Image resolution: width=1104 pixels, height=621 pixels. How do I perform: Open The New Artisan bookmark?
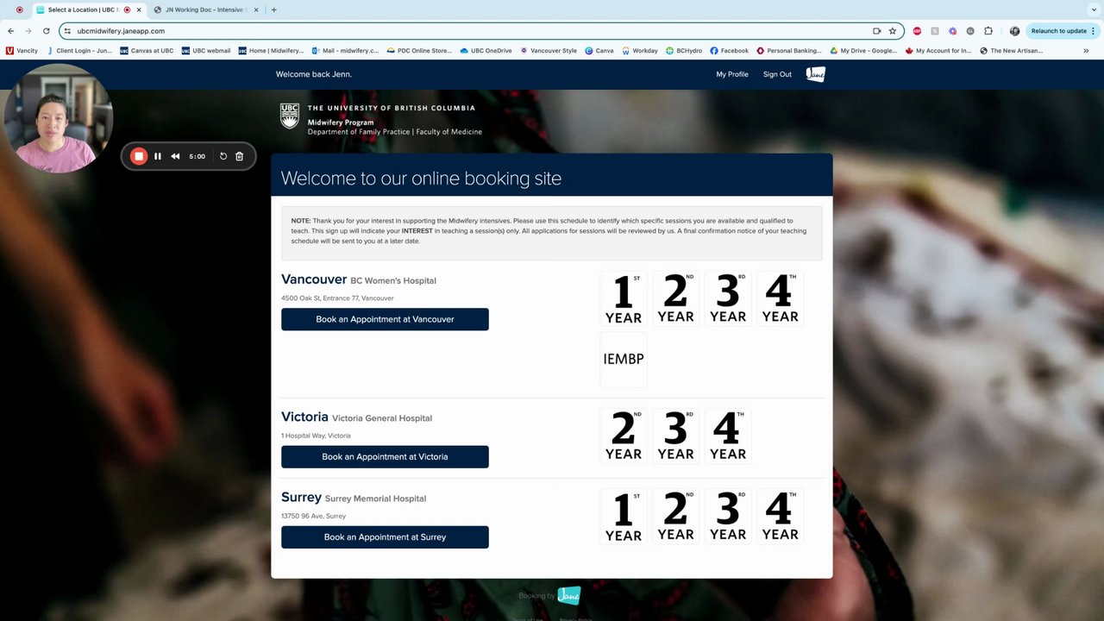[x=1011, y=51]
